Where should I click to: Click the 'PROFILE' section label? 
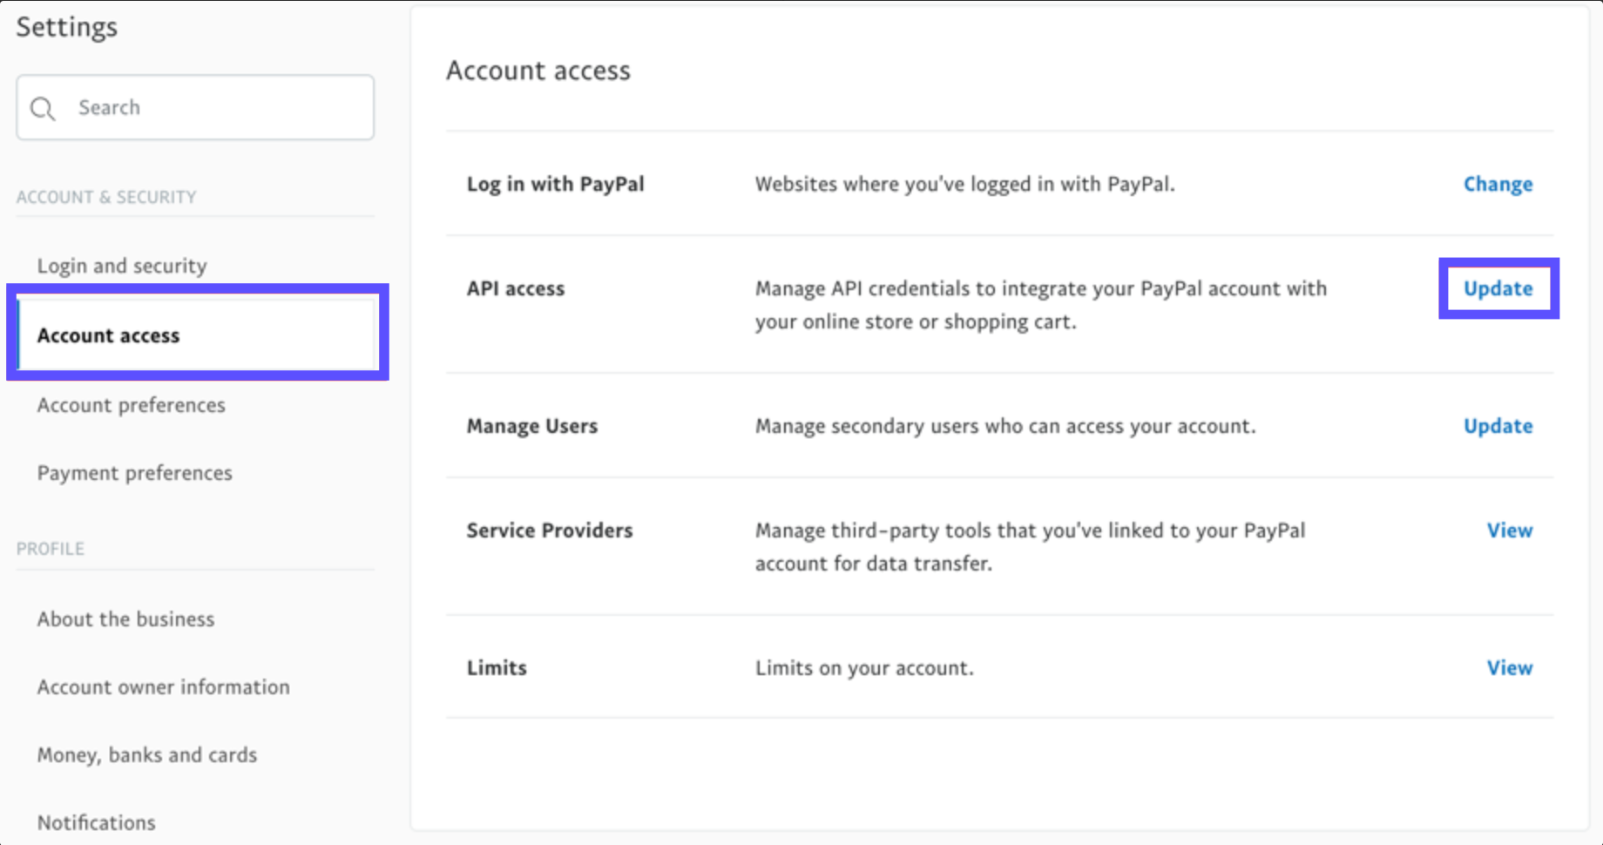coord(50,549)
